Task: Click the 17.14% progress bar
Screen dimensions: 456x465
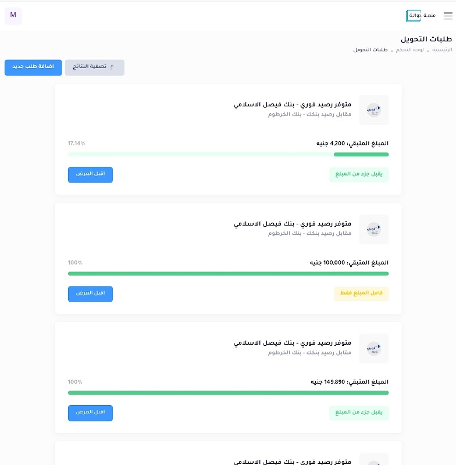Action: click(228, 154)
